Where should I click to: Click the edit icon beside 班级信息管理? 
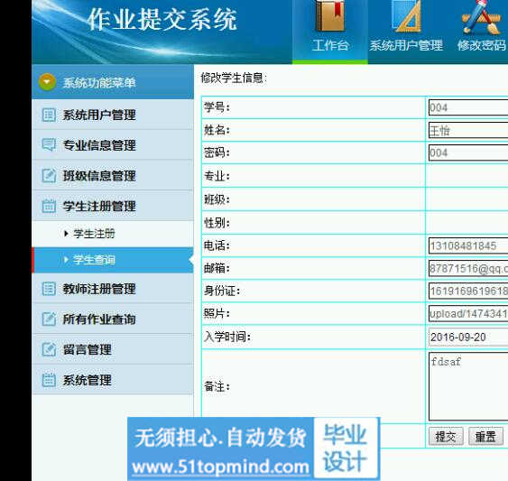click(x=49, y=175)
